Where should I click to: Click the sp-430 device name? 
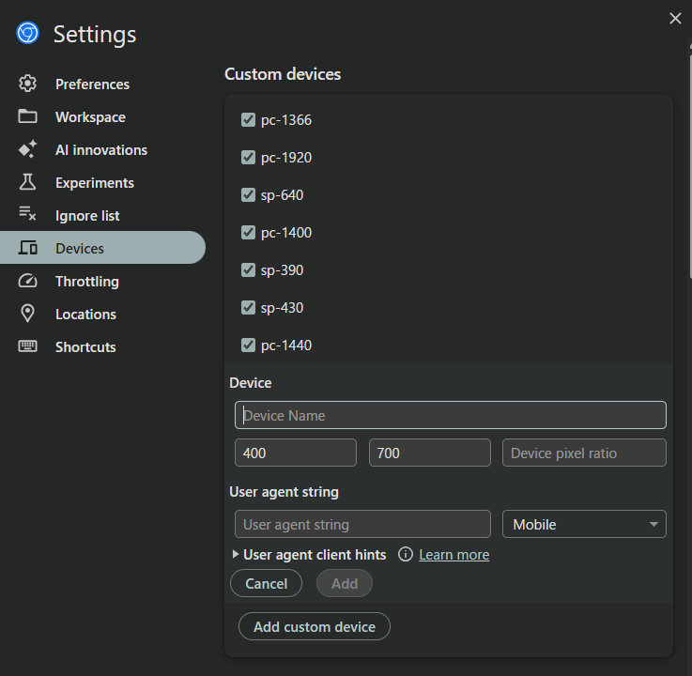coord(282,308)
